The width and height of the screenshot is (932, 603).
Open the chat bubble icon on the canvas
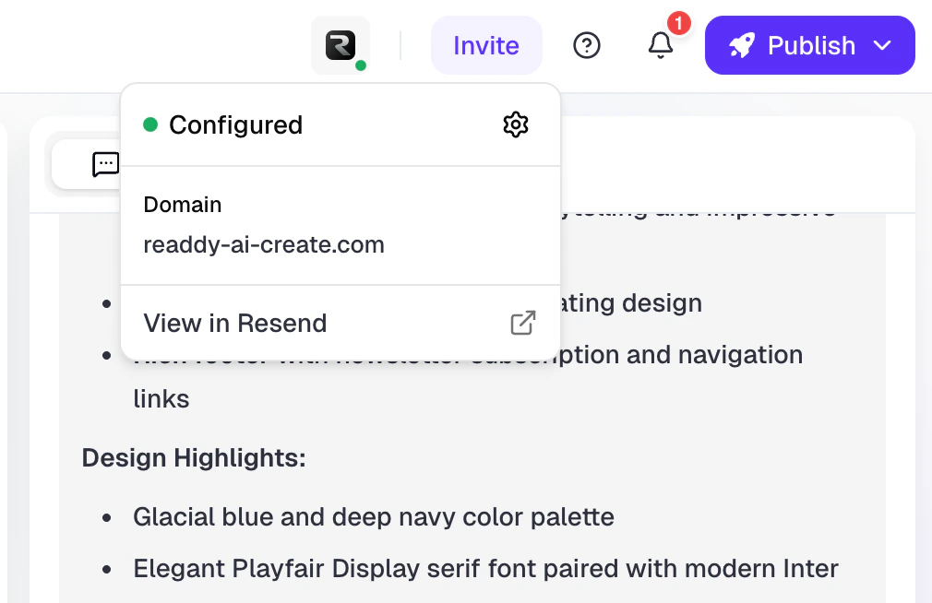coord(105,164)
